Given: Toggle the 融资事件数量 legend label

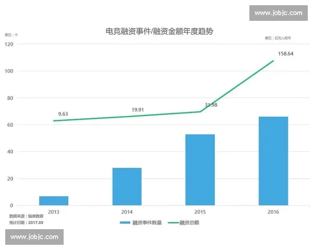Looking at the screenshot, I should pos(147,222).
